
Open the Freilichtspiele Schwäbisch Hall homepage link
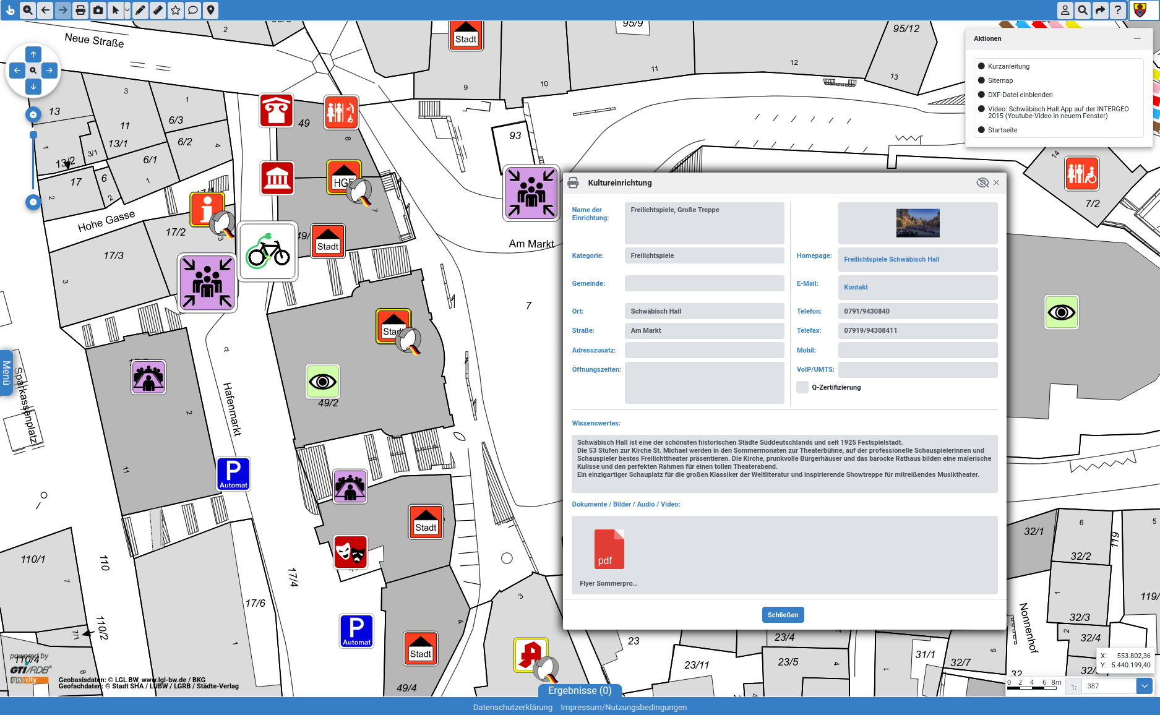tap(891, 259)
